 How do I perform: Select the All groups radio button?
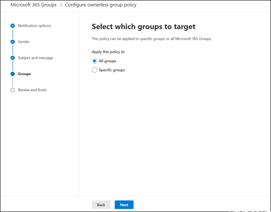pyautogui.click(x=94, y=61)
